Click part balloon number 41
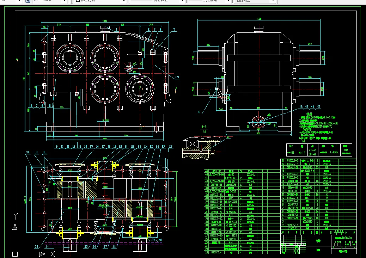 click(200, 112)
